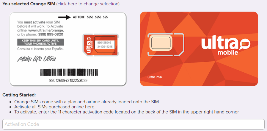The image size is (267, 131).
Task: Click the ACT CODE 5555 5555 555 text
Action: click(x=90, y=17)
